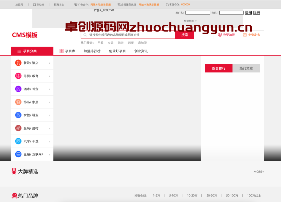Click hot search term 奶茶

pos(121,43)
